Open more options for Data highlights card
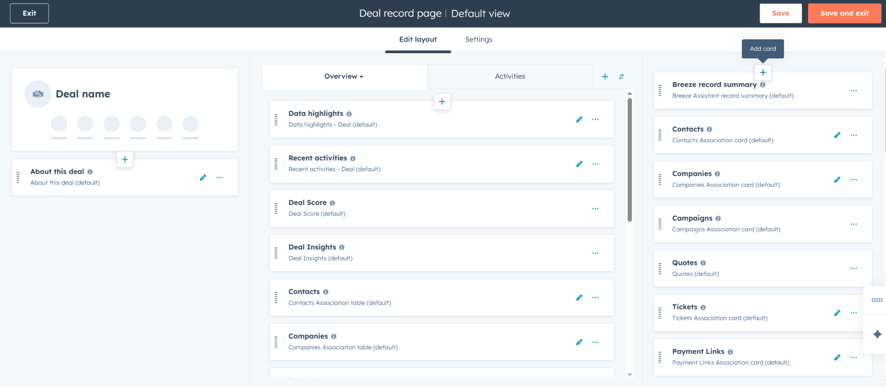 [x=595, y=119]
